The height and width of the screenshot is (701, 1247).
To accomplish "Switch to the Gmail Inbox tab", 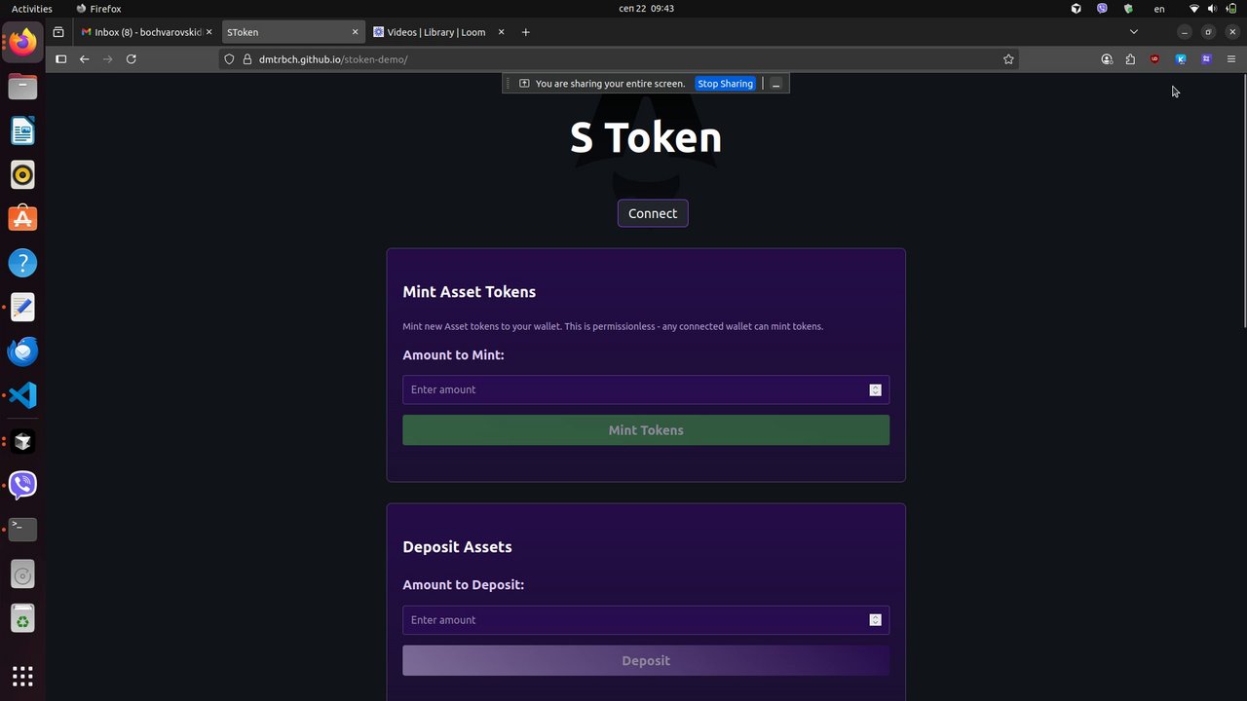I will click(x=141, y=32).
